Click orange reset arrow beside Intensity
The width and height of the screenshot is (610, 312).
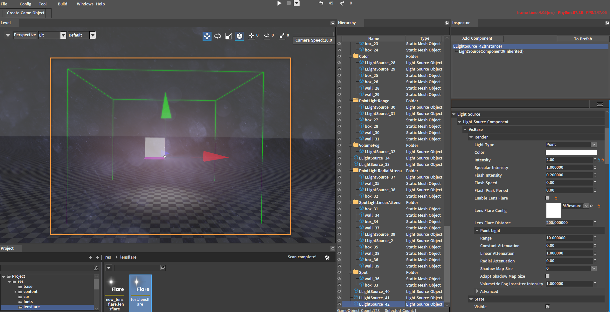603,160
